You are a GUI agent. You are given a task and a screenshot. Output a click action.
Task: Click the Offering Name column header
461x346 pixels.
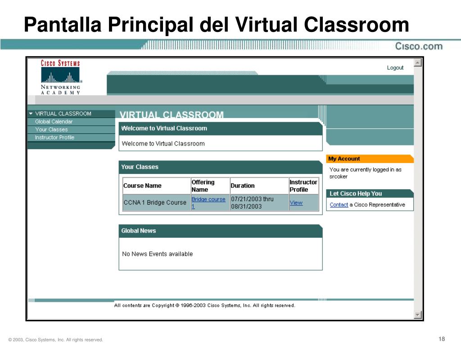[x=210, y=186]
